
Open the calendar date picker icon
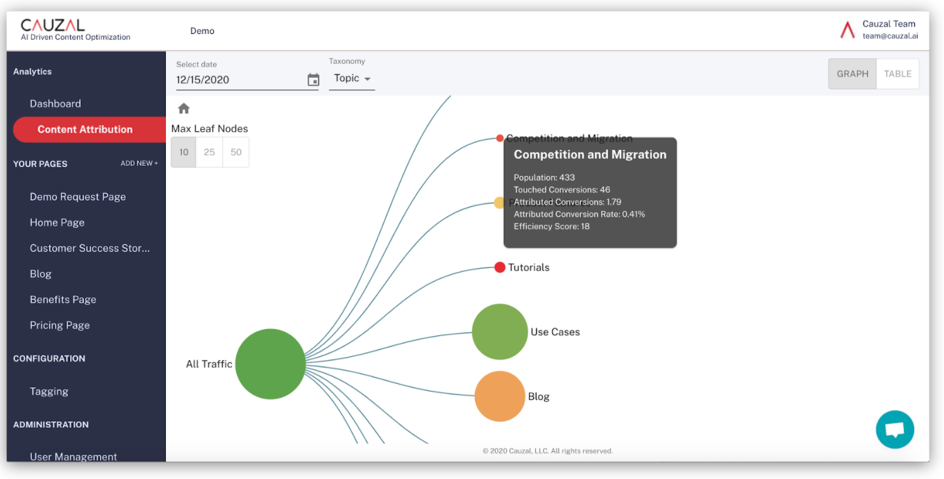click(313, 80)
